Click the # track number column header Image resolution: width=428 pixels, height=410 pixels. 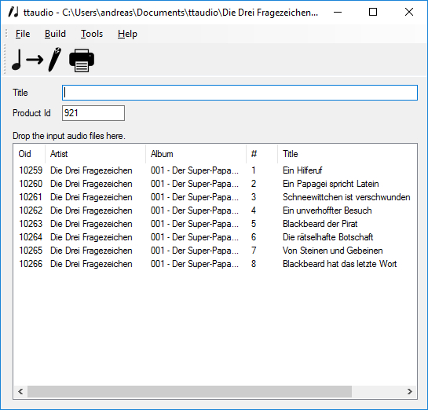pyautogui.click(x=262, y=154)
